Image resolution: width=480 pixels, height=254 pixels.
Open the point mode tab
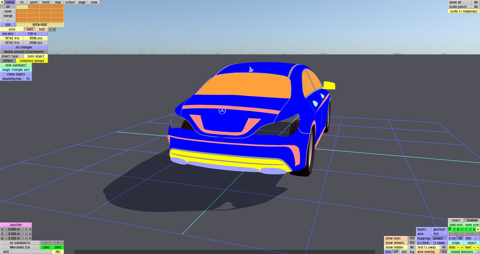pyautogui.click(x=34, y=2)
